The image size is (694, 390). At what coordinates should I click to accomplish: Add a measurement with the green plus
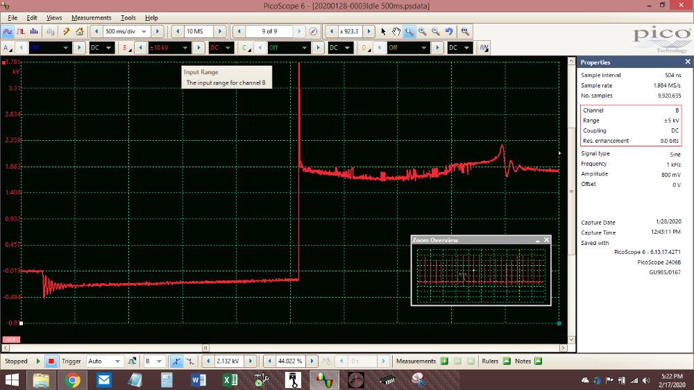tap(444, 362)
